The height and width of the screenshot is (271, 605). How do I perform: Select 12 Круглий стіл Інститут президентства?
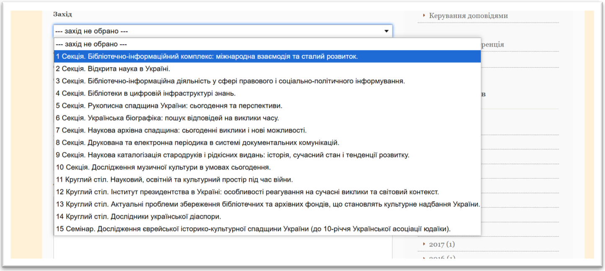[x=247, y=192]
